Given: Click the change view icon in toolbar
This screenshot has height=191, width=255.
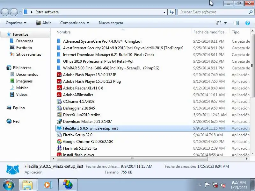Looking at the screenshot, I should tap(219, 23).
